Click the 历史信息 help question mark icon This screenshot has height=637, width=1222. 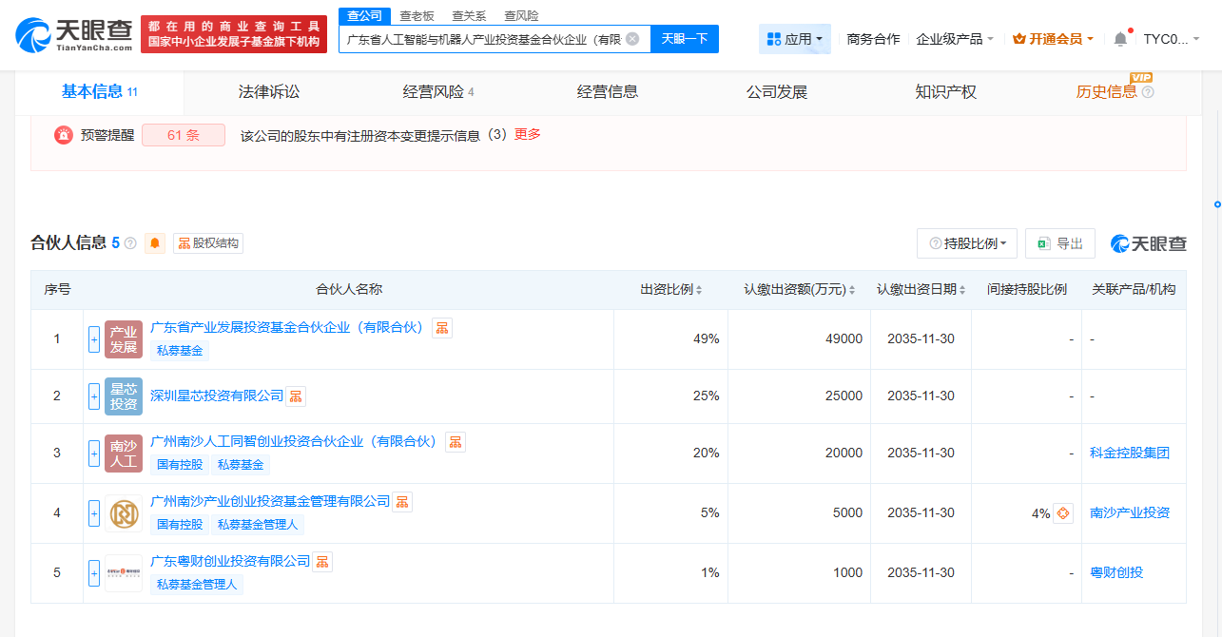click(1148, 92)
